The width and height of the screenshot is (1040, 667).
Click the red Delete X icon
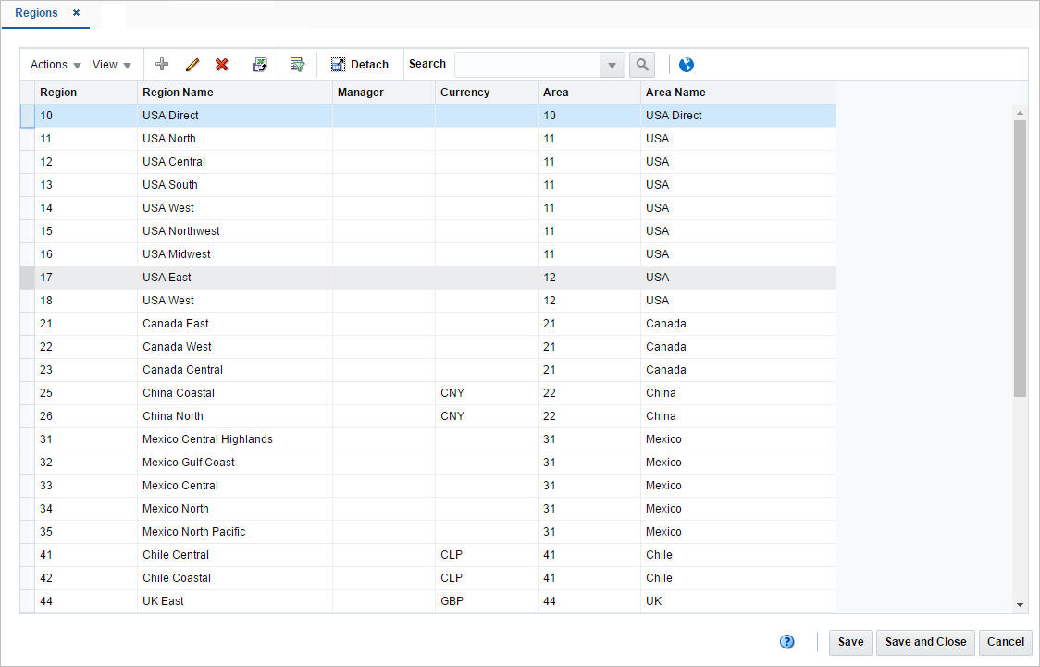[221, 65]
